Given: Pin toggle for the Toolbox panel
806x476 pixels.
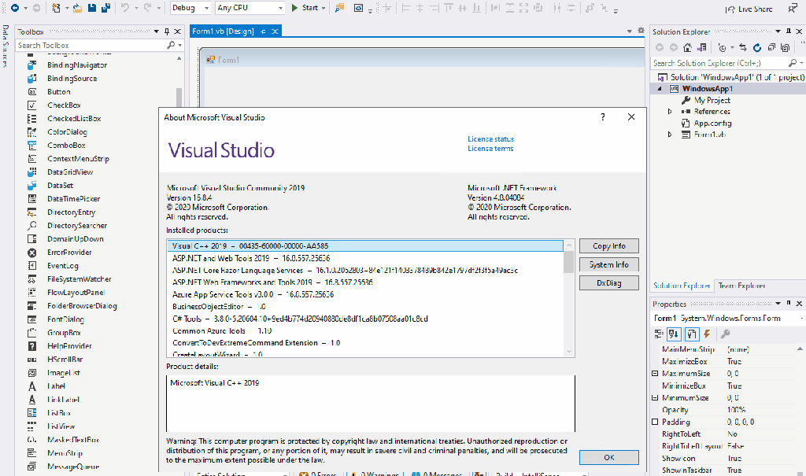Looking at the screenshot, I should [x=166, y=32].
